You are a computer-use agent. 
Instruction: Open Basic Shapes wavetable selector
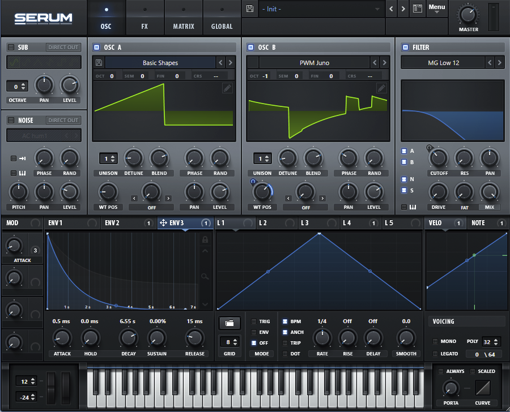click(x=160, y=63)
